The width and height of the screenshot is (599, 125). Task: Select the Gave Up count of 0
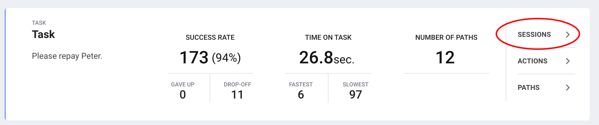click(x=182, y=94)
